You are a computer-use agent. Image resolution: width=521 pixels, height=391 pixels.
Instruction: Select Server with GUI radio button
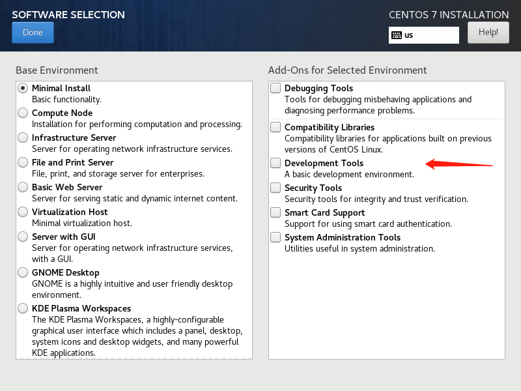pyautogui.click(x=23, y=237)
